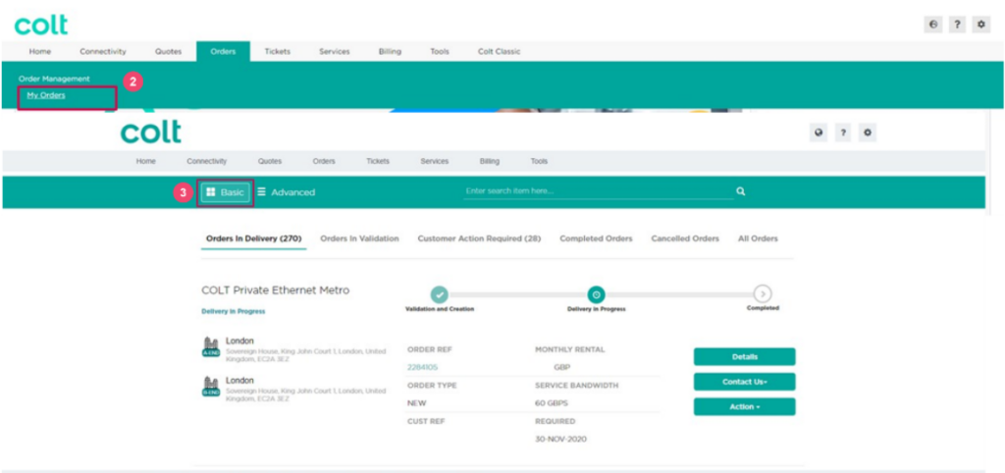Open order reference 2284105
Screen dimensions: 1005x473
(422, 367)
